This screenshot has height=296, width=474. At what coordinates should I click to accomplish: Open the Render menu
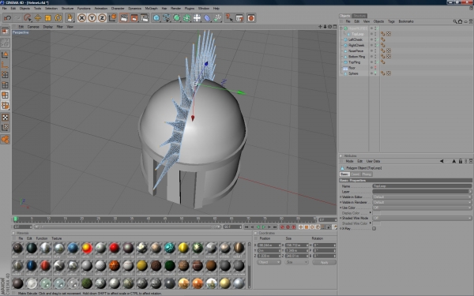[175, 9]
